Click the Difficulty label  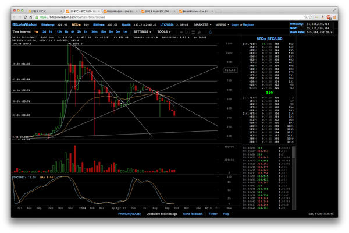(297, 24)
